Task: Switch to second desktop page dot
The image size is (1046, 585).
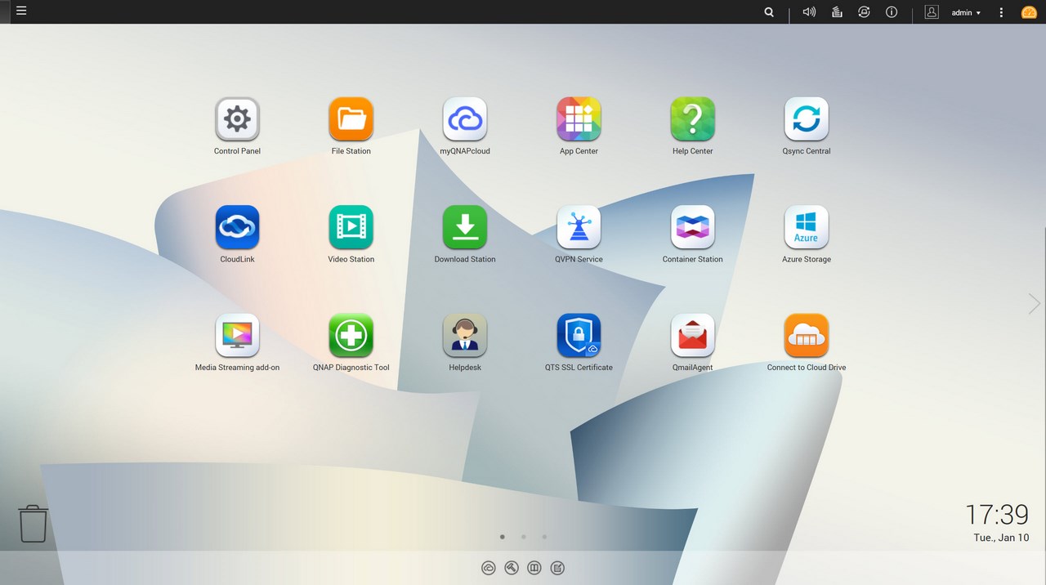Action: [x=523, y=537]
